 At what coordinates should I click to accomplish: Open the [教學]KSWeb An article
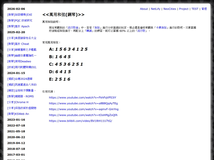point(18,114)
